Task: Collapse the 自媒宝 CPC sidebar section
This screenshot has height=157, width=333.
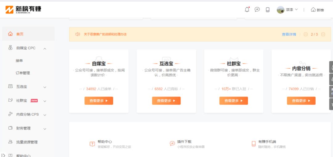Action: [45, 48]
